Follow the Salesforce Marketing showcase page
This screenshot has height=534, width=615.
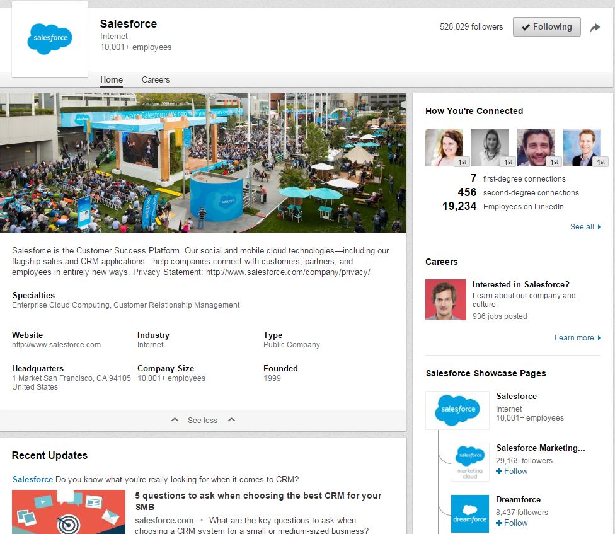[x=512, y=471]
